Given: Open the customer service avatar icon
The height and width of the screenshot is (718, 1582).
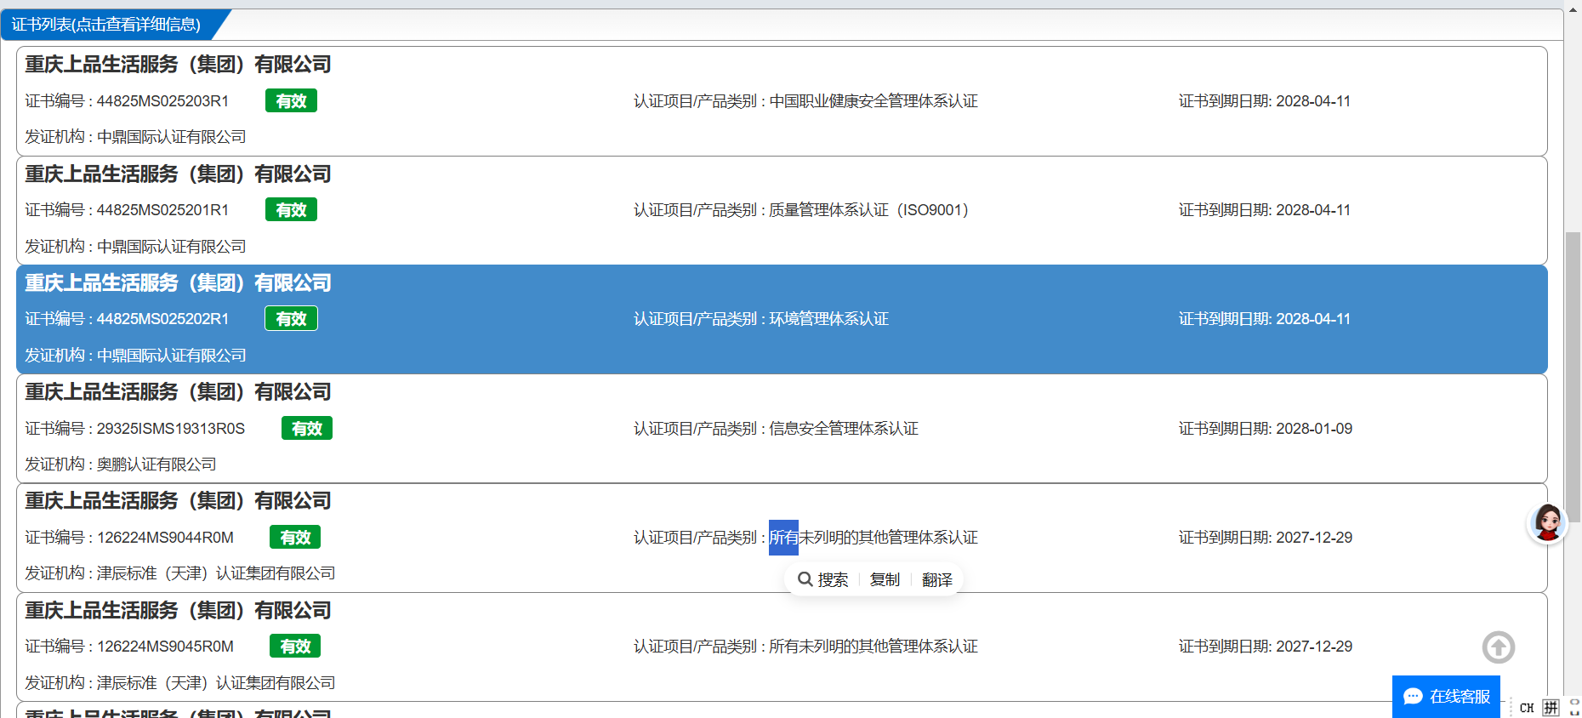Looking at the screenshot, I should tap(1547, 522).
